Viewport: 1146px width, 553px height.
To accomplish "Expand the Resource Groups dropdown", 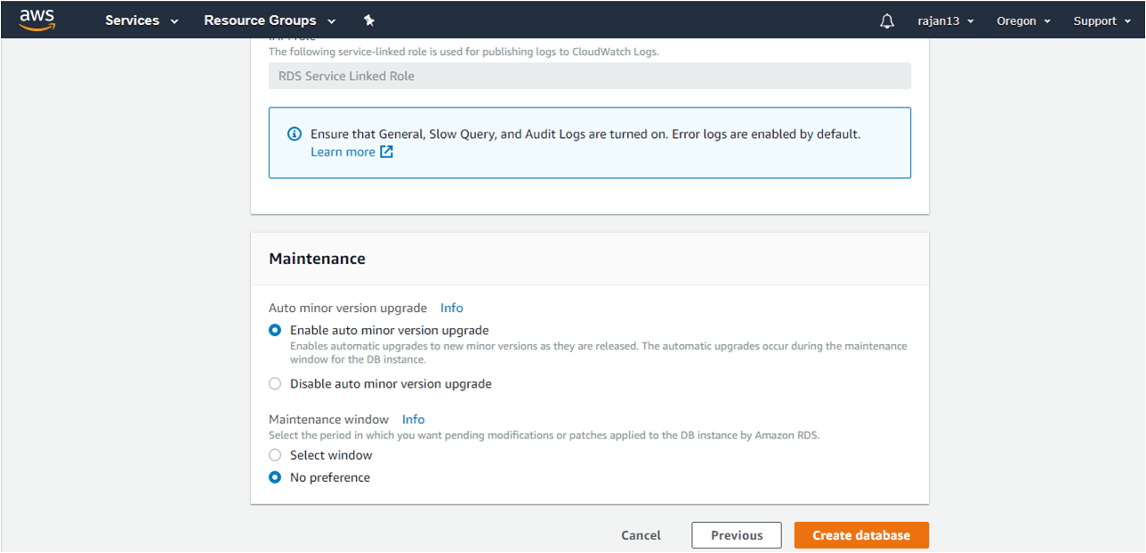I will [270, 20].
